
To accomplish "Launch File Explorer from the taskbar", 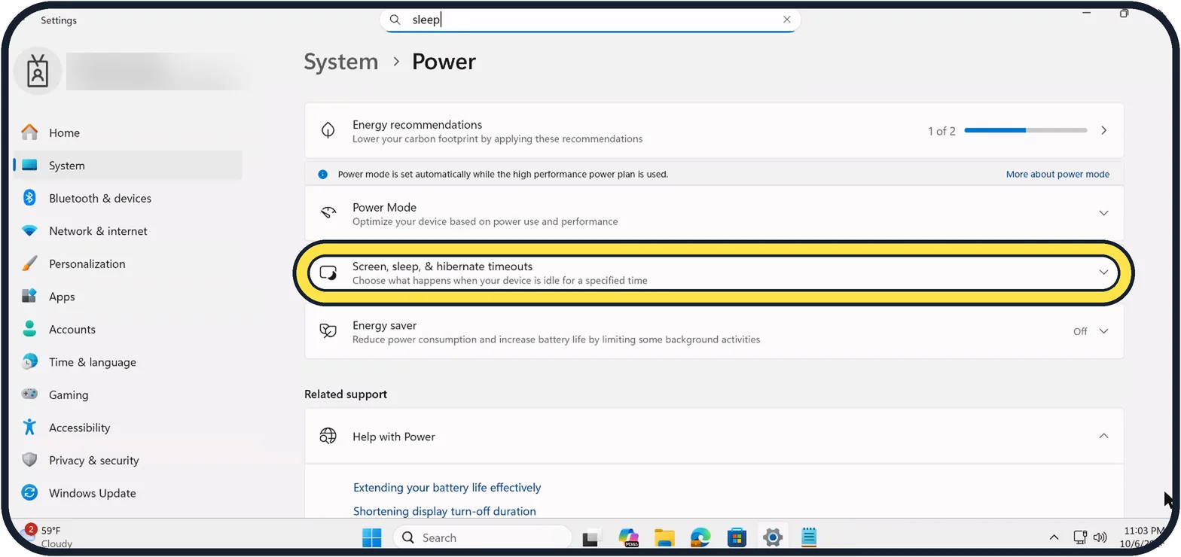I will click(x=664, y=537).
